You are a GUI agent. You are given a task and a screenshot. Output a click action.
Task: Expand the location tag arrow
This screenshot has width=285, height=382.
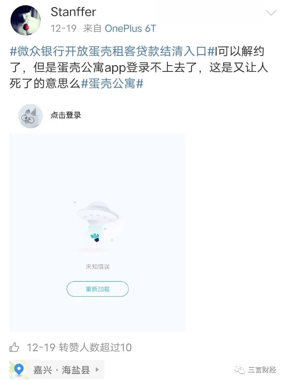coord(97,370)
